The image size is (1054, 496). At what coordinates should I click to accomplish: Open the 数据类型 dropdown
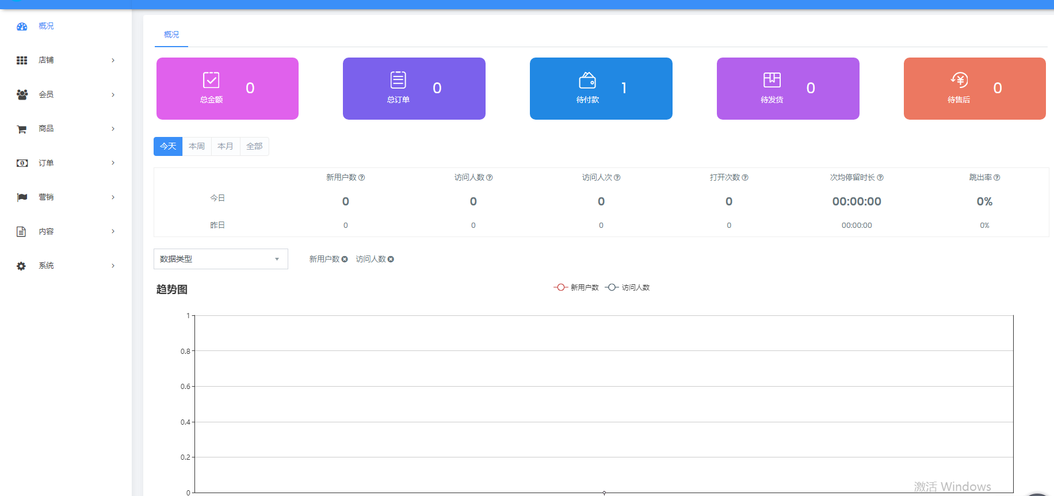point(221,260)
